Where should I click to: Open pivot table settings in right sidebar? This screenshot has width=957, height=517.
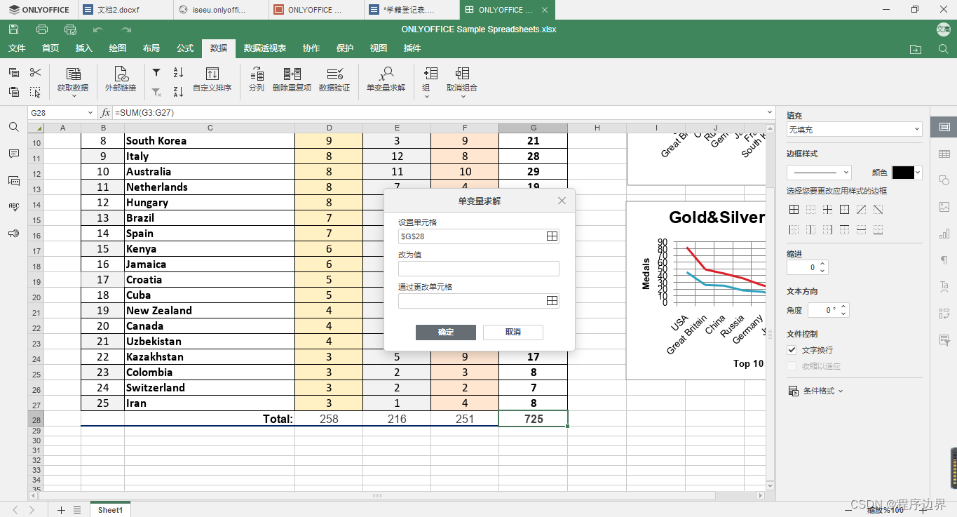944,314
